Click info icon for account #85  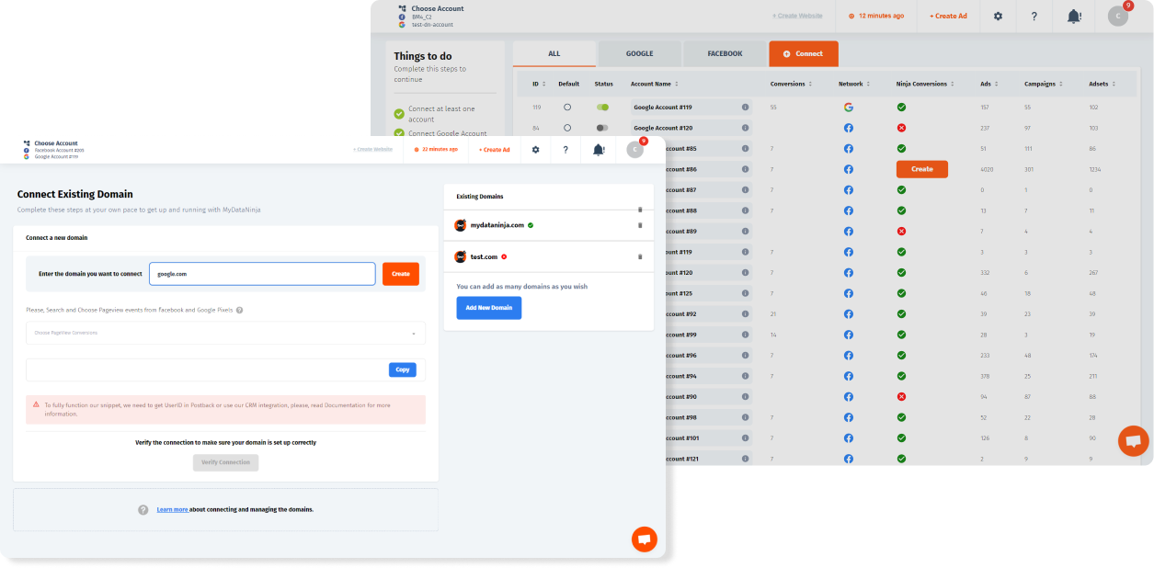click(x=745, y=149)
